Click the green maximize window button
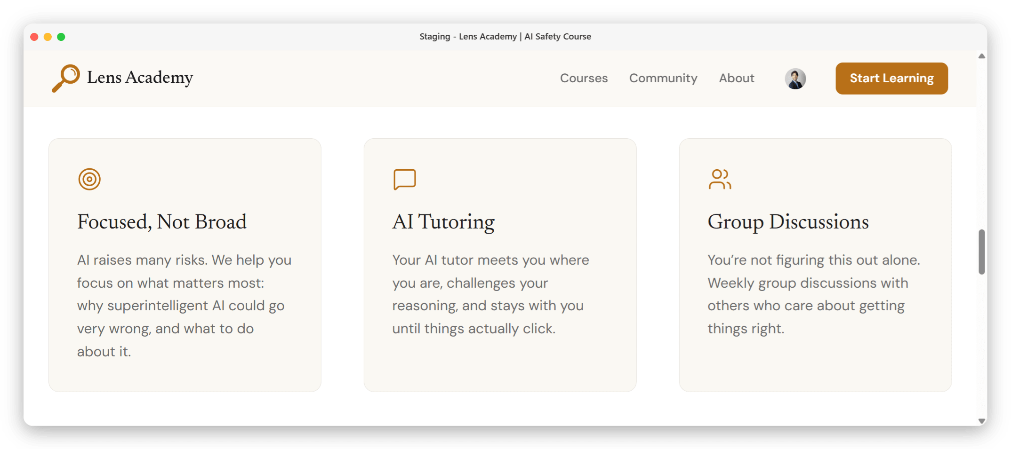1011x449 pixels. (61, 37)
